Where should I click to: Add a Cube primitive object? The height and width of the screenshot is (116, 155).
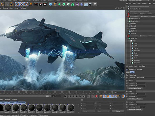(x=51, y=4)
